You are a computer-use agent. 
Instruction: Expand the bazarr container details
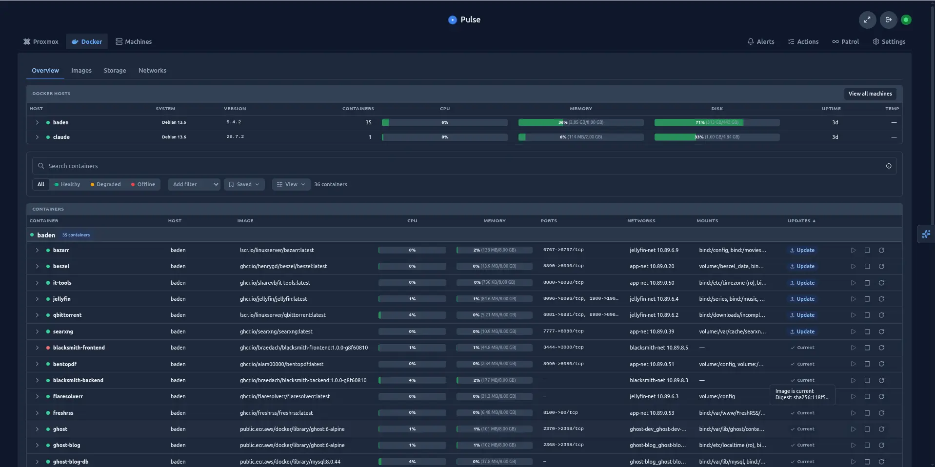point(37,251)
